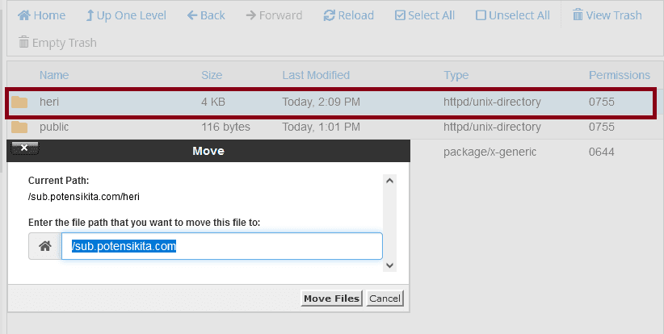The height and width of the screenshot is (334, 664).
Task: Click the Forward navigation arrow
Action: (251, 15)
